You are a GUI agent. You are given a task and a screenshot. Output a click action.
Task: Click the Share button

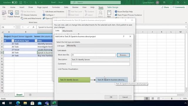165,7
